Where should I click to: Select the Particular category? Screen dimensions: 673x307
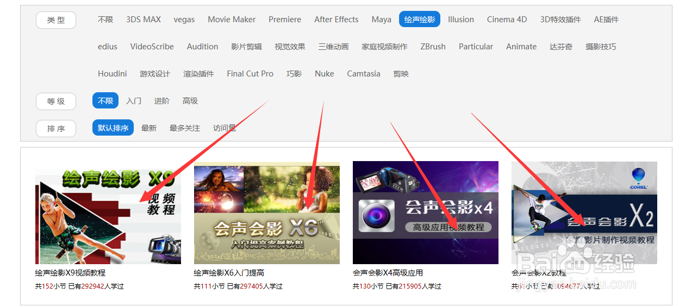pyautogui.click(x=476, y=47)
